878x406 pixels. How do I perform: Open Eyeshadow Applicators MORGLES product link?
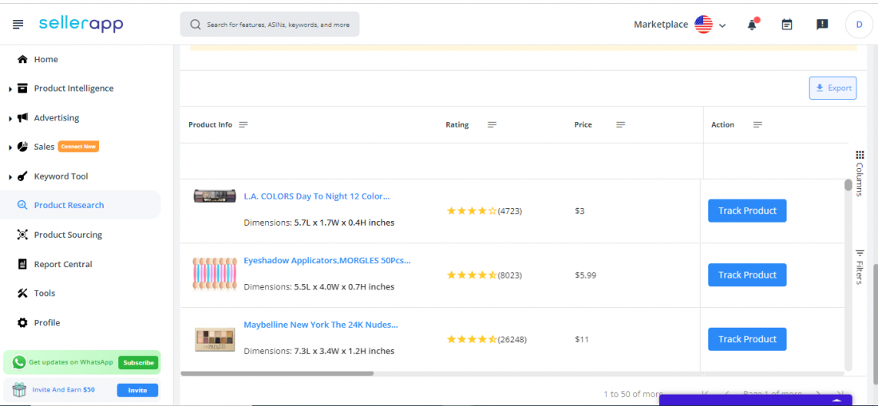click(x=327, y=261)
